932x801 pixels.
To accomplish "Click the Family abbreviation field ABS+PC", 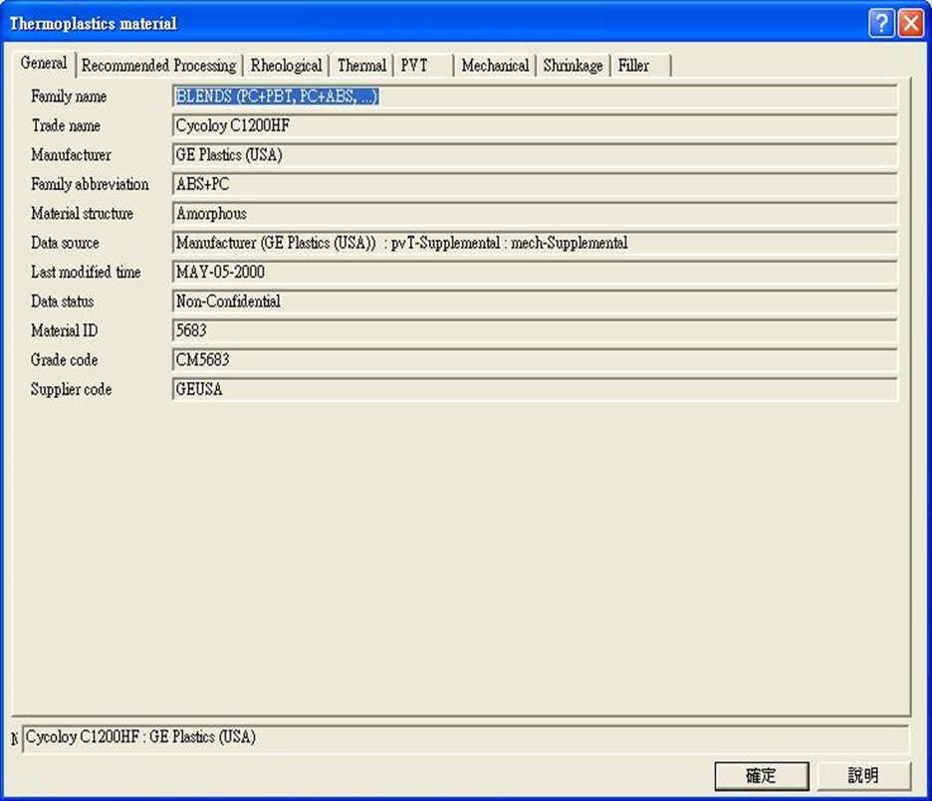I will (535, 184).
